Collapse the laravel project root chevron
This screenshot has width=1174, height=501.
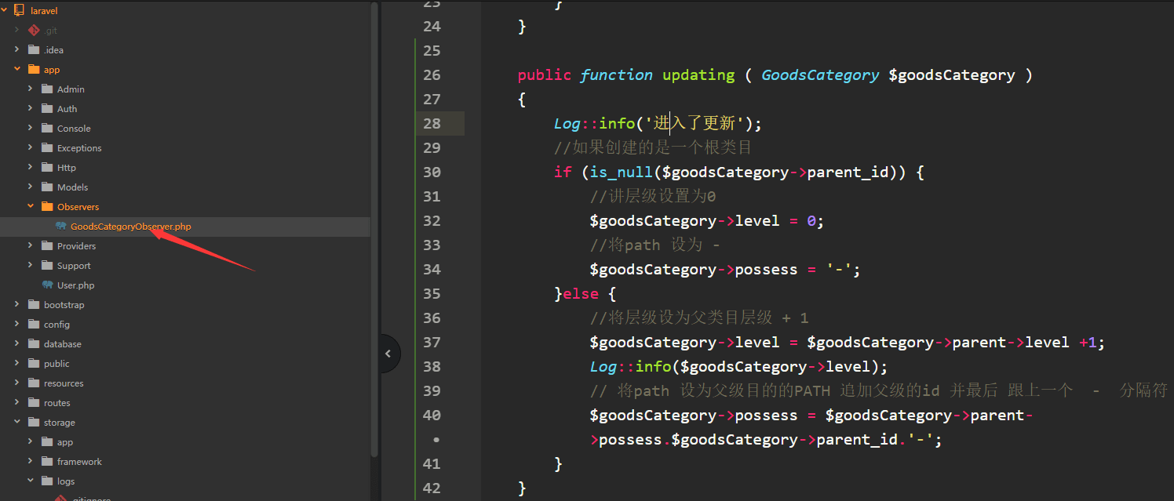(x=4, y=11)
